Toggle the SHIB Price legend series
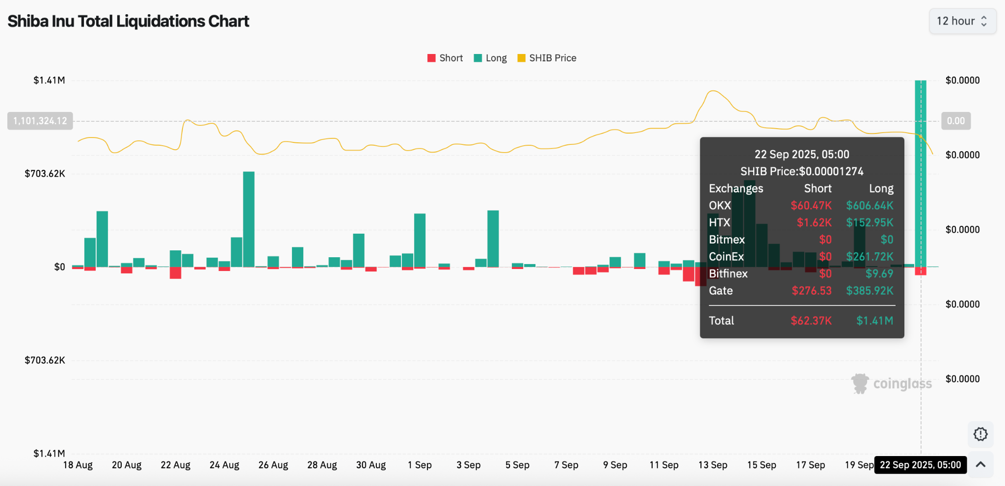The image size is (1005, 486). 547,58
